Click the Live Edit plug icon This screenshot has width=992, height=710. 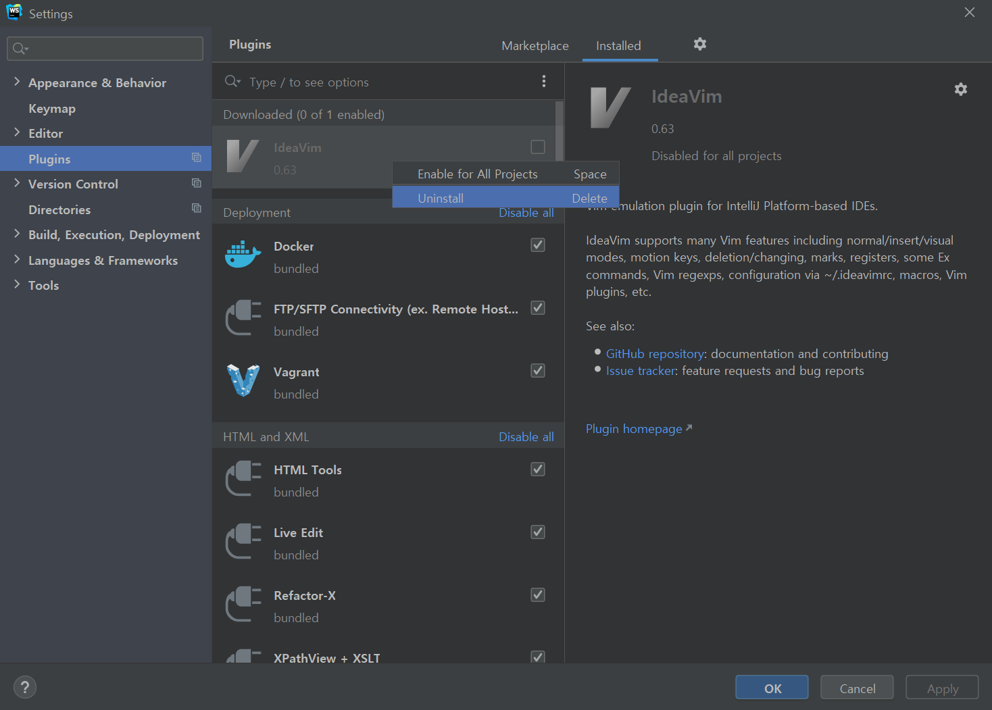(243, 541)
